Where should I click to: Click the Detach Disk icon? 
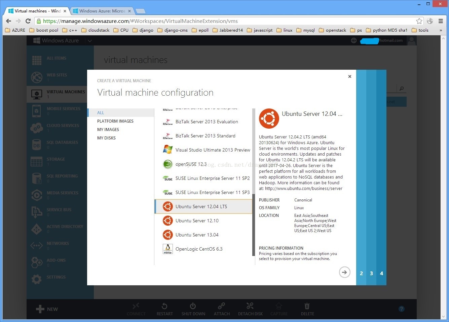[x=250, y=306]
